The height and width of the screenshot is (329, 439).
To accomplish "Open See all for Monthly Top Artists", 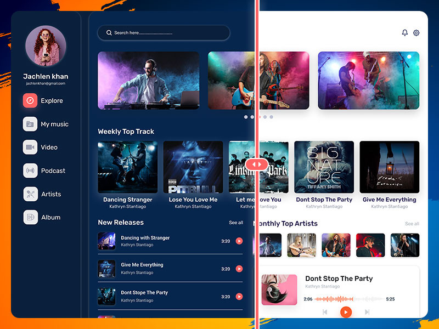I will pos(412,224).
